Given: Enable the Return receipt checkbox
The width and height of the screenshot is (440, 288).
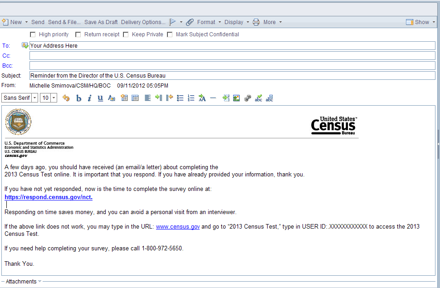Looking at the screenshot, I should [78, 34].
